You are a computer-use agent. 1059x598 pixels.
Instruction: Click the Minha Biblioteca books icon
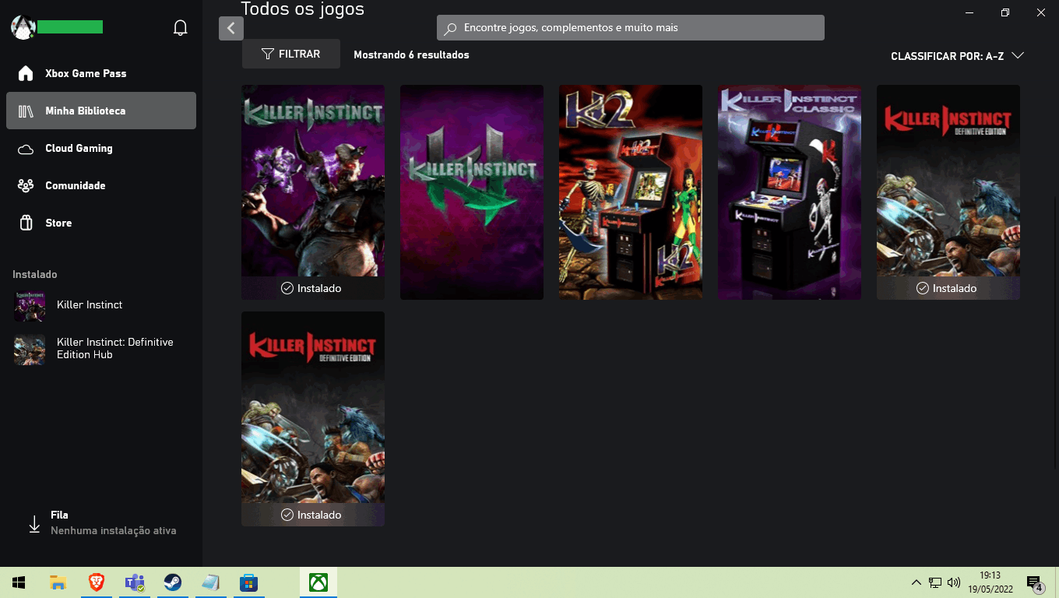click(26, 111)
